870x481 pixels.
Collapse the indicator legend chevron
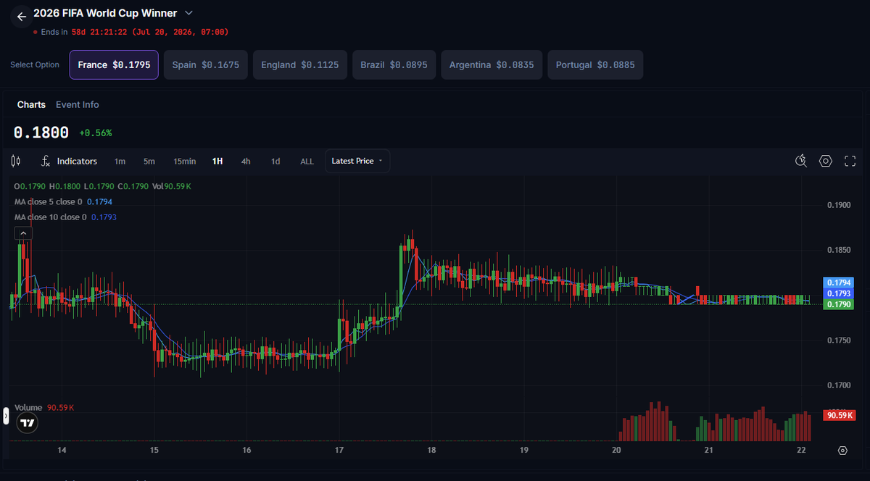click(x=23, y=233)
